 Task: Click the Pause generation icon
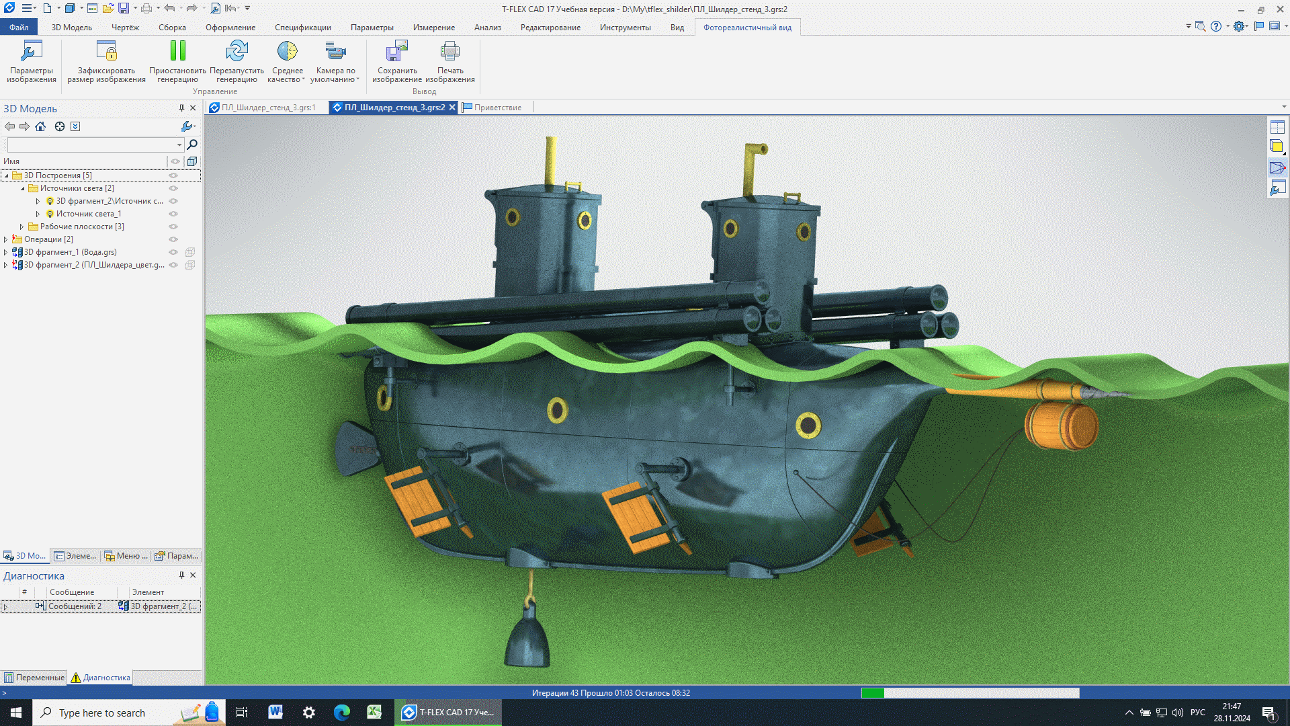pyautogui.click(x=177, y=52)
